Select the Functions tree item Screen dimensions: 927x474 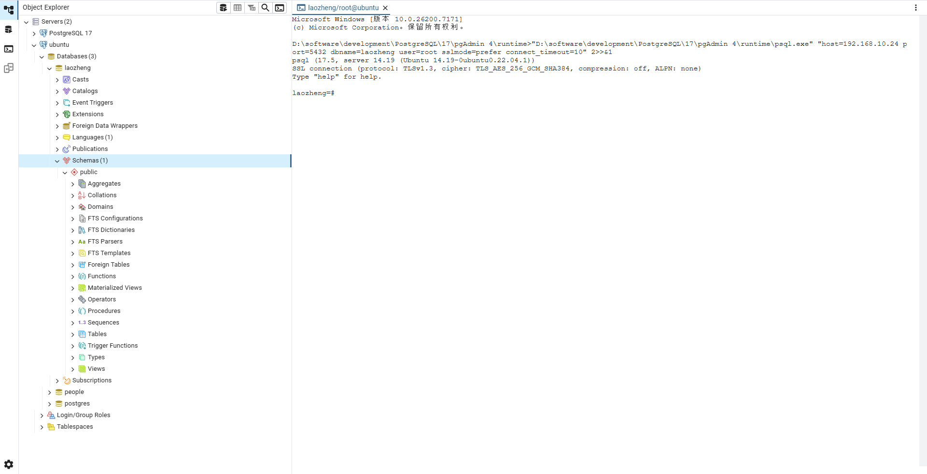101,276
